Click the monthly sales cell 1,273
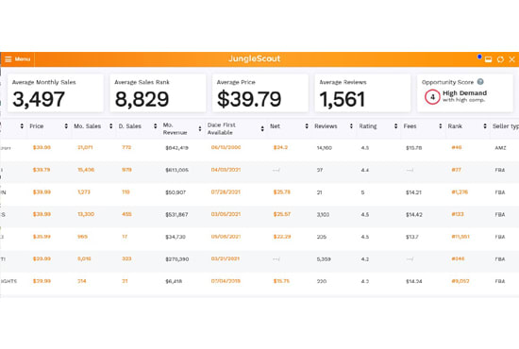519x349 pixels. 84,191
